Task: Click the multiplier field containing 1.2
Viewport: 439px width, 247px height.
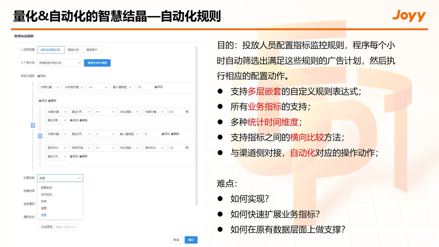Action: tap(176, 148)
